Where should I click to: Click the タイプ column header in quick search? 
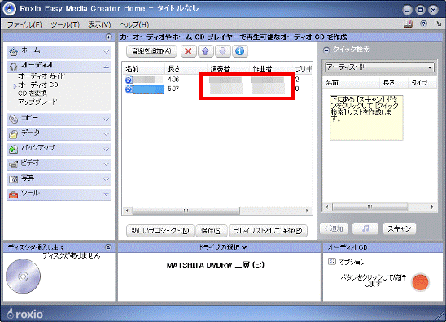[x=422, y=83]
